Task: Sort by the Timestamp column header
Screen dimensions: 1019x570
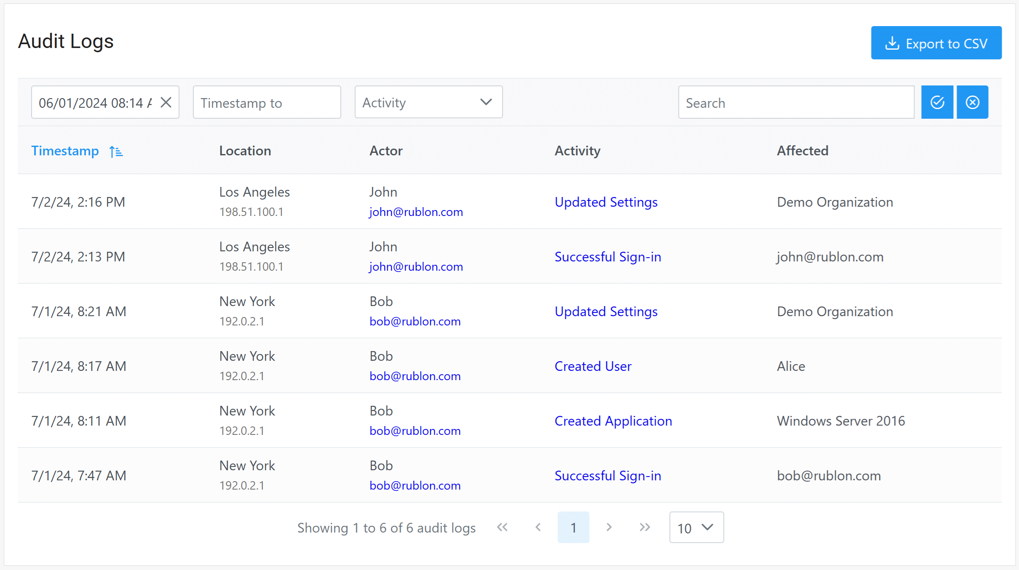Action: point(65,151)
